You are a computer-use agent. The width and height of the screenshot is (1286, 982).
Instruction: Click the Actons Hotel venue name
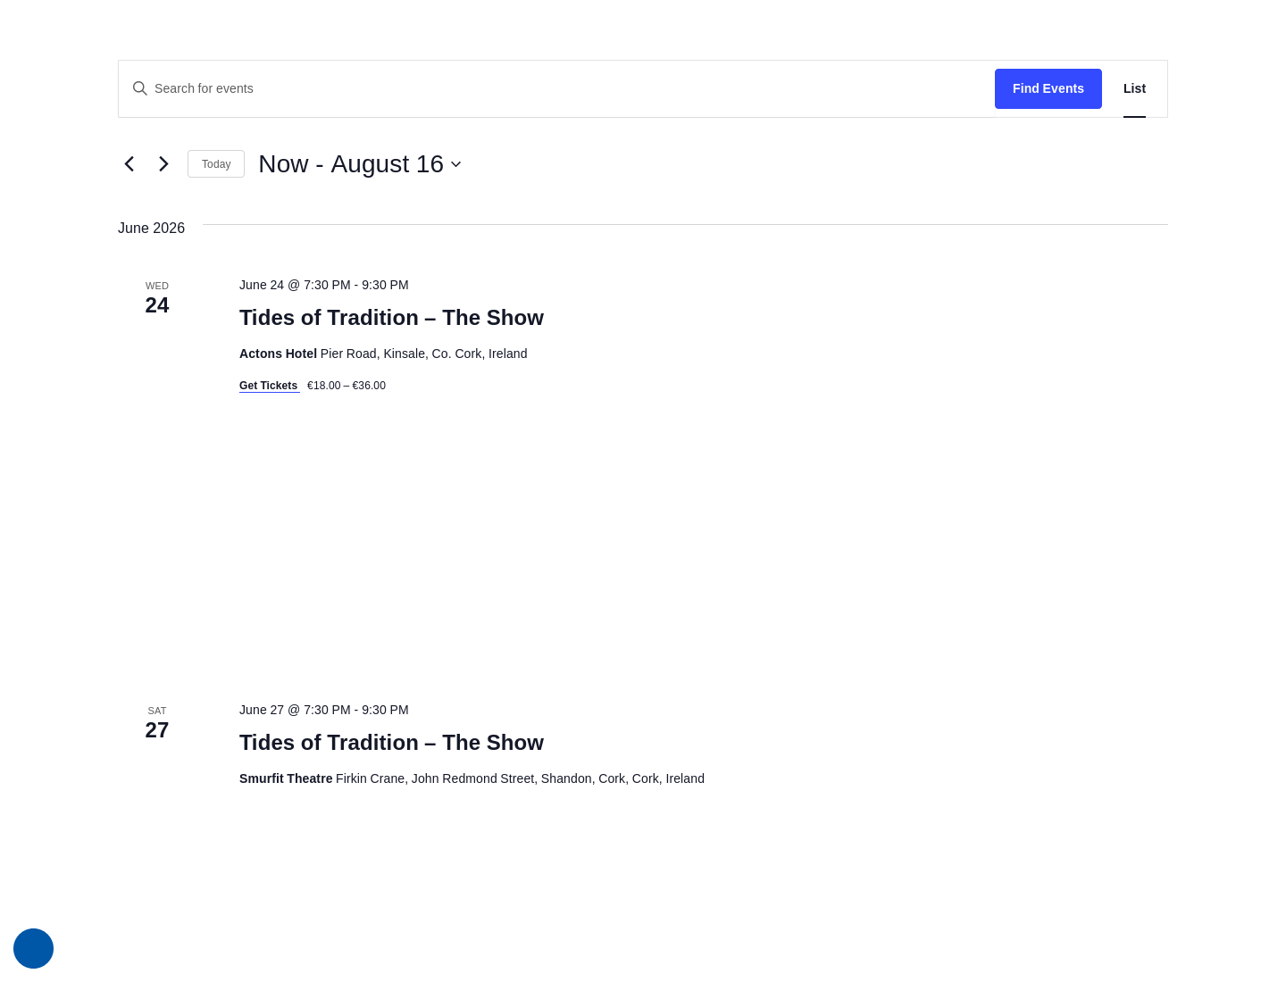point(278,354)
